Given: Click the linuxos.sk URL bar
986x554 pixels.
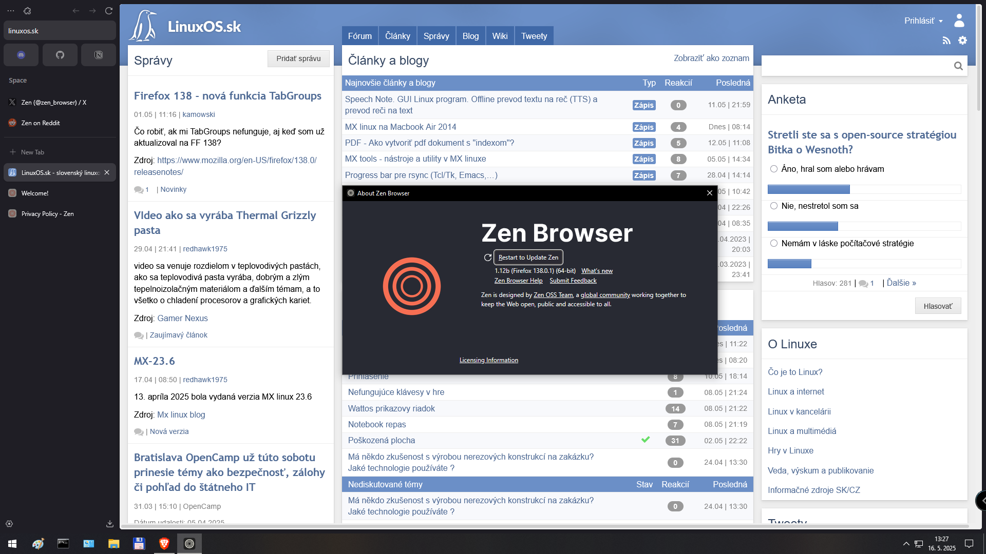Looking at the screenshot, I should click(x=60, y=31).
